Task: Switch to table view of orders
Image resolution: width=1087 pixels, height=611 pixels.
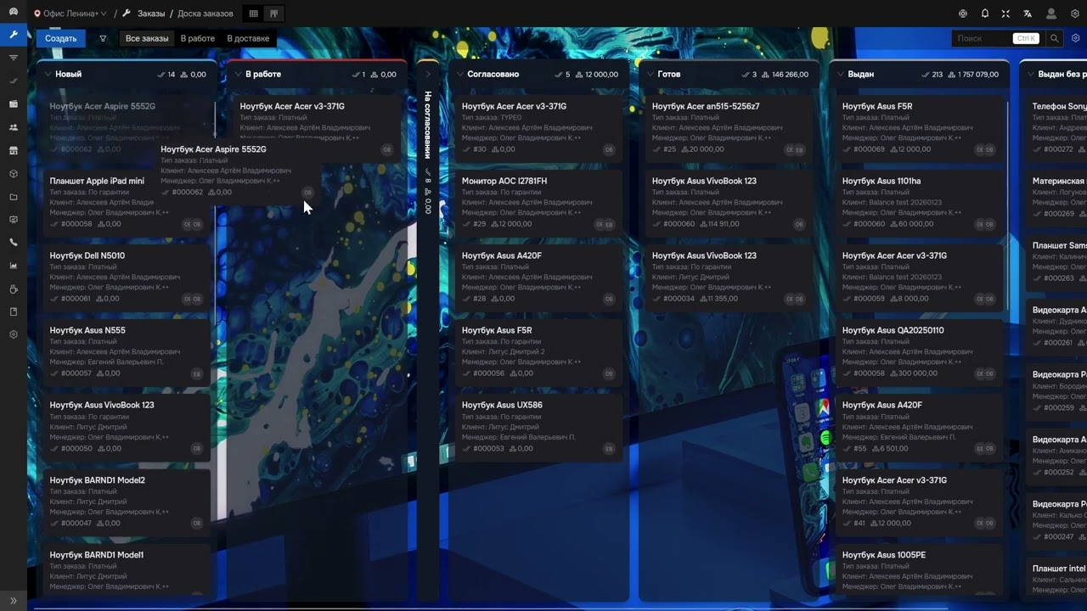Action: 253,14
